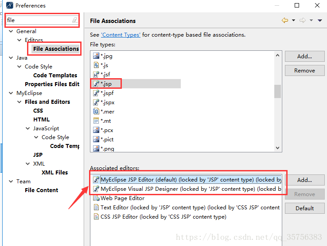Image resolution: width=327 pixels, height=246 pixels.
Task: Click the *.jsf file type icon
Action: (96, 74)
